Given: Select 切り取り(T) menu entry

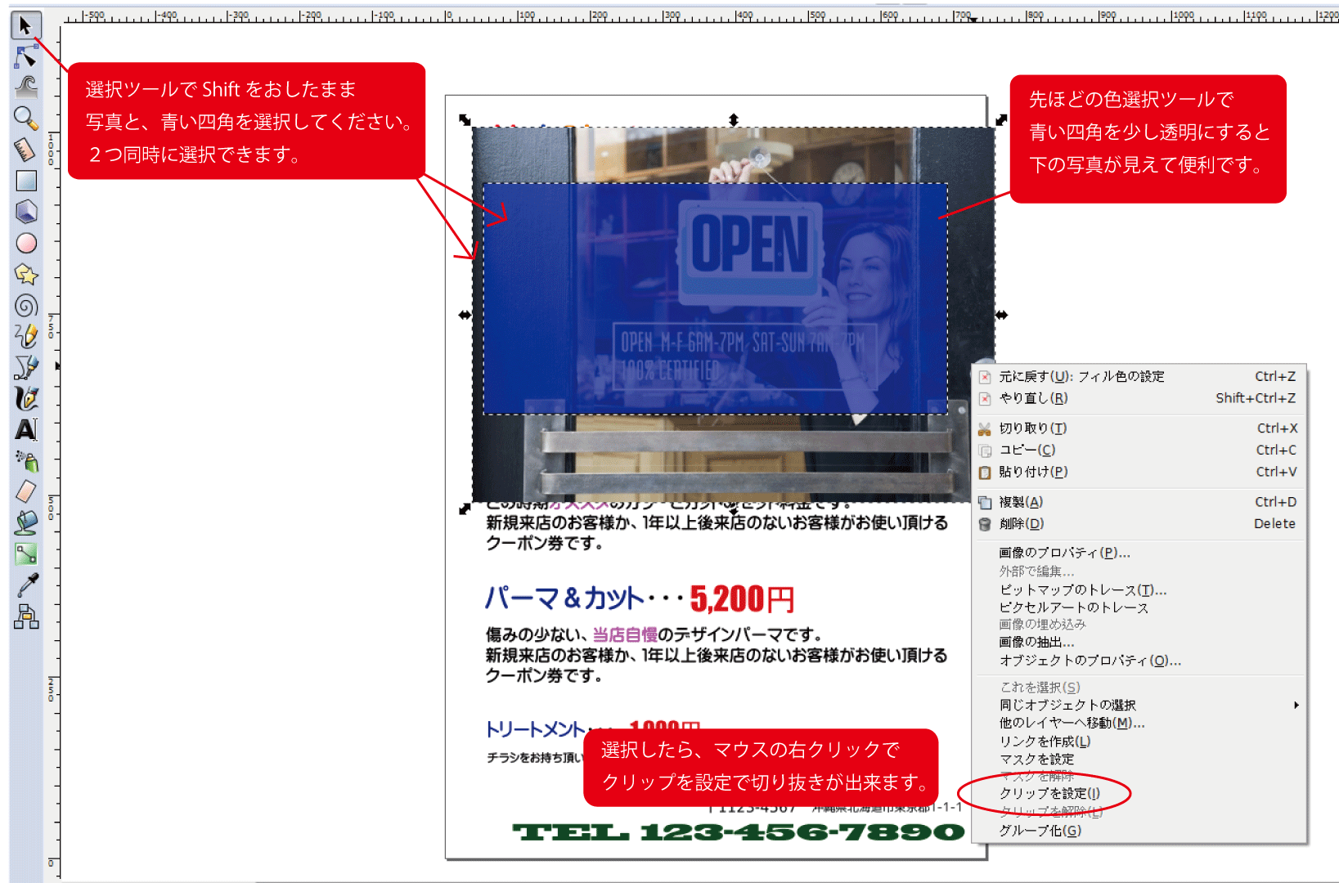Looking at the screenshot, I should click(x=1139, y=428).
